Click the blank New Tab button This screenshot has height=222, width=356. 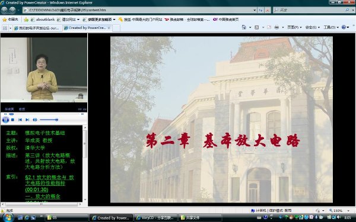point(116,28)
